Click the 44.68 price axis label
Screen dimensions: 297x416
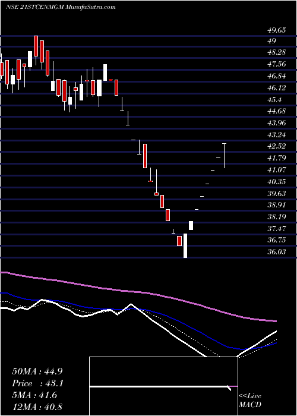276,111
